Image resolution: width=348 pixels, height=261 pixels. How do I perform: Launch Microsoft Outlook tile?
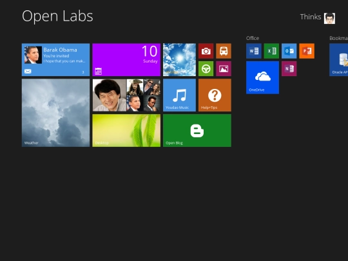click(289, 51)
